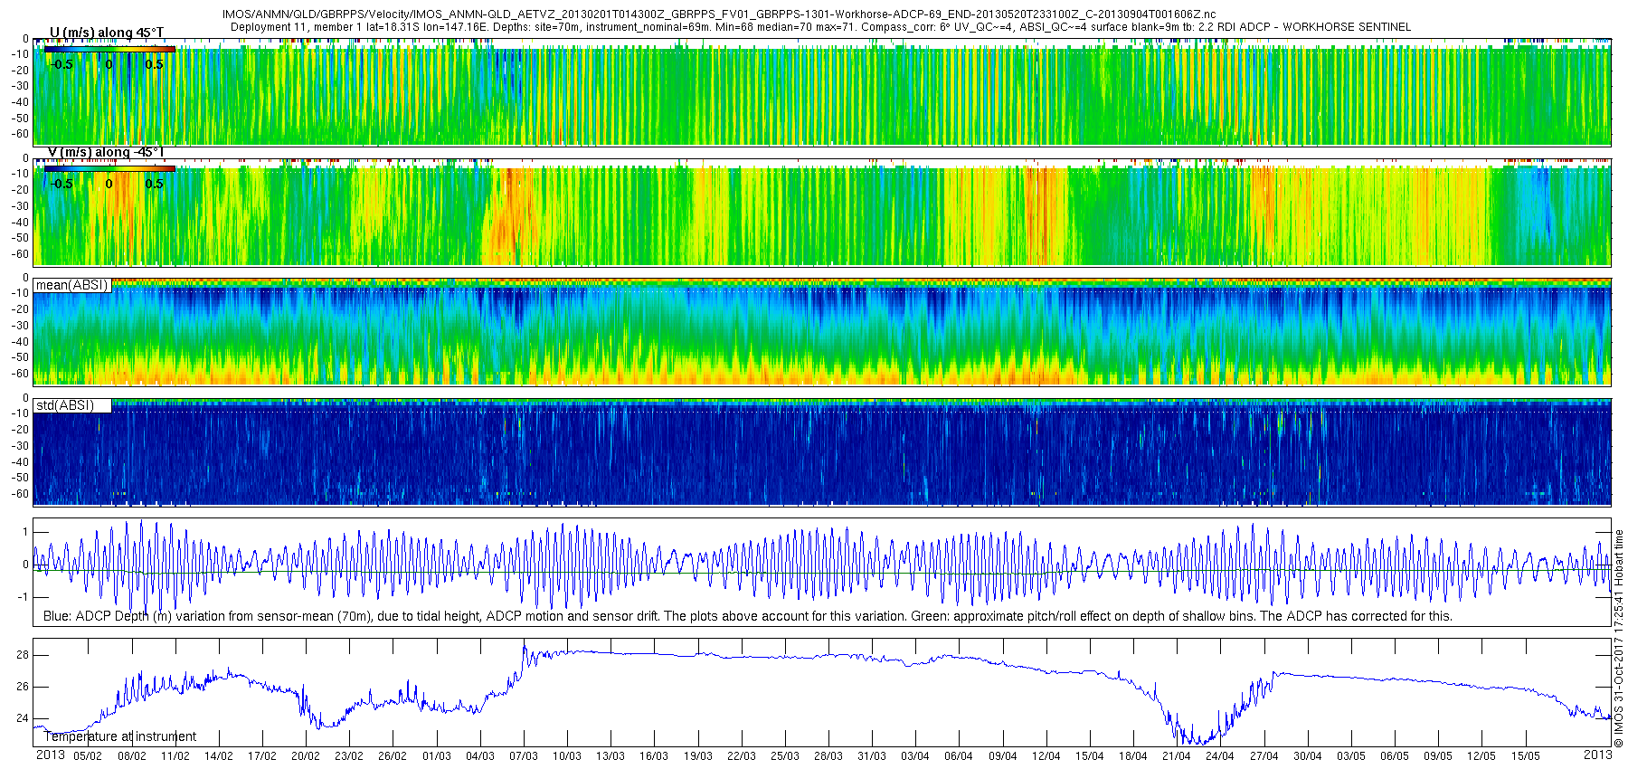Viewport: 1628px width, 769px height.
Task: Click the U velocity colorbar
Action: (109, 50)
